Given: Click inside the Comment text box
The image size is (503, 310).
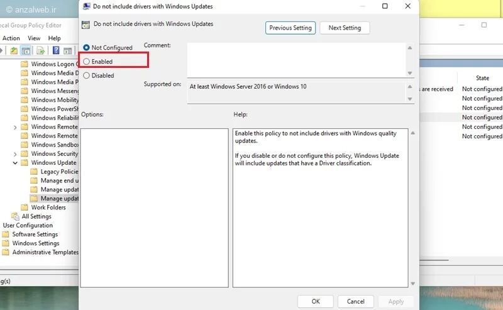Looking at the screenshot, I should [296, 58].
